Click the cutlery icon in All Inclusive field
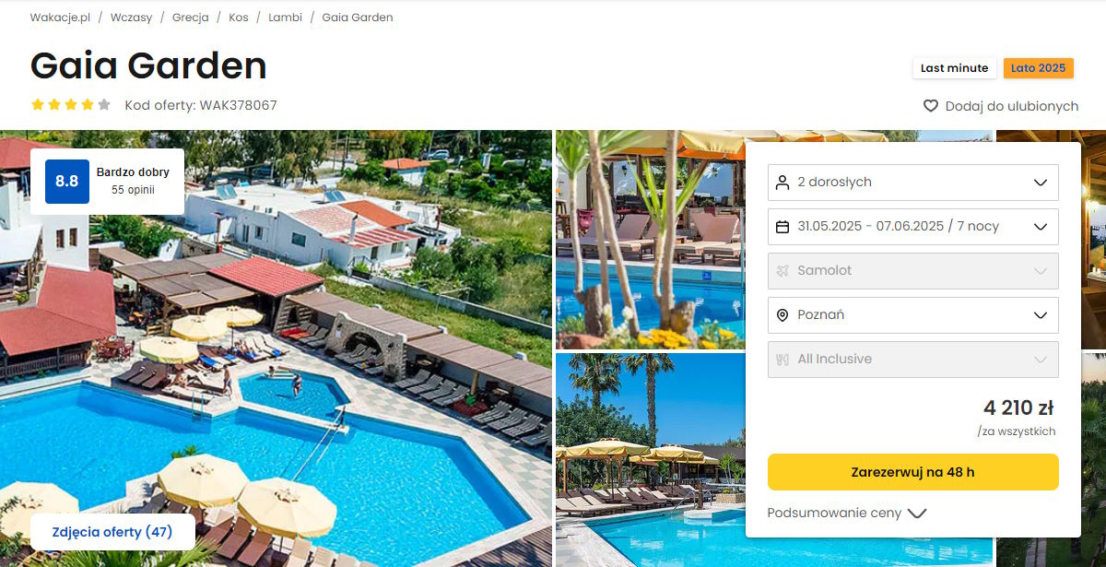Viewport: 1106px width, 567px height. tap(782, 360)
